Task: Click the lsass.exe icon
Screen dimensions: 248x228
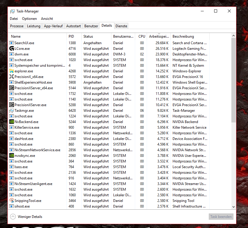Action: pos(12,167)
